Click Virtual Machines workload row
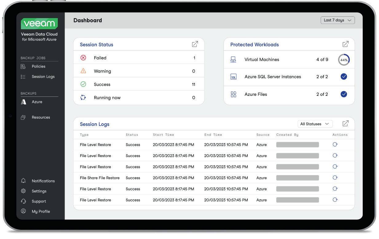Viewport: 379px width, 239px height. click(x=289, y=60)
